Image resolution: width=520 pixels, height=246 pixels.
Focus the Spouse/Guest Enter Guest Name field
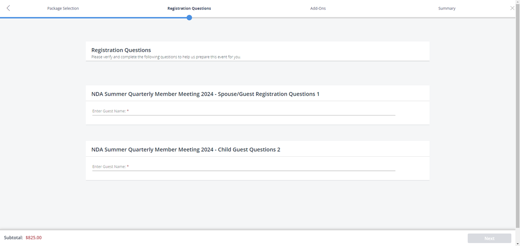point(243,111)
